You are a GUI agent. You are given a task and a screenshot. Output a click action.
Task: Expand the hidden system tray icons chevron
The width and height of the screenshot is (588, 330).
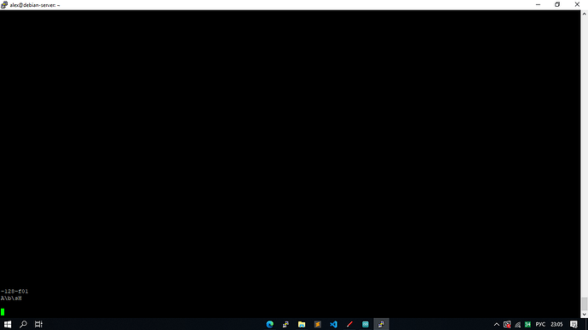click(x=497, y=324)
